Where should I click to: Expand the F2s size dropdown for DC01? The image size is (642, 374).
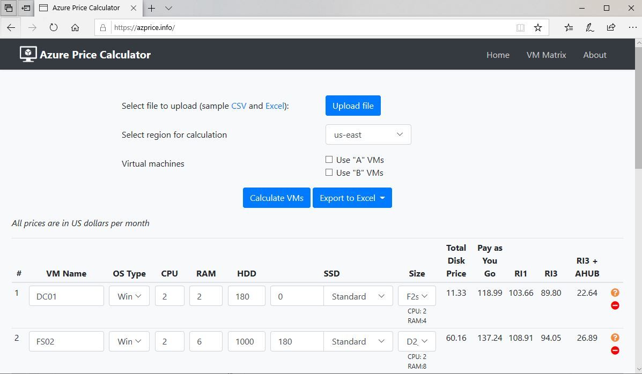coord(417,295)
